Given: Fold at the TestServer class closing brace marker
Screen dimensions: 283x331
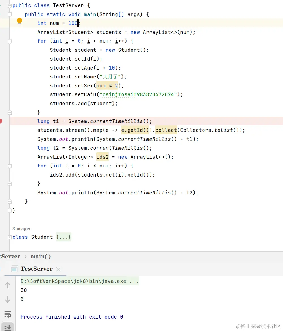Looking at the screenshot, I should click(10, 210).
